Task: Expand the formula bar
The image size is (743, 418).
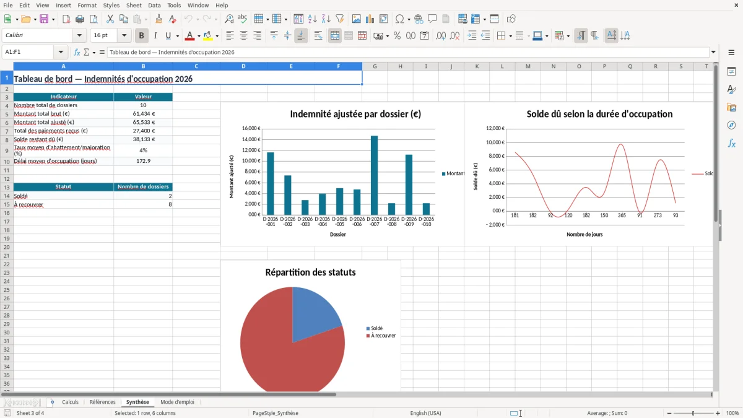Action: (x=713, y=52)
